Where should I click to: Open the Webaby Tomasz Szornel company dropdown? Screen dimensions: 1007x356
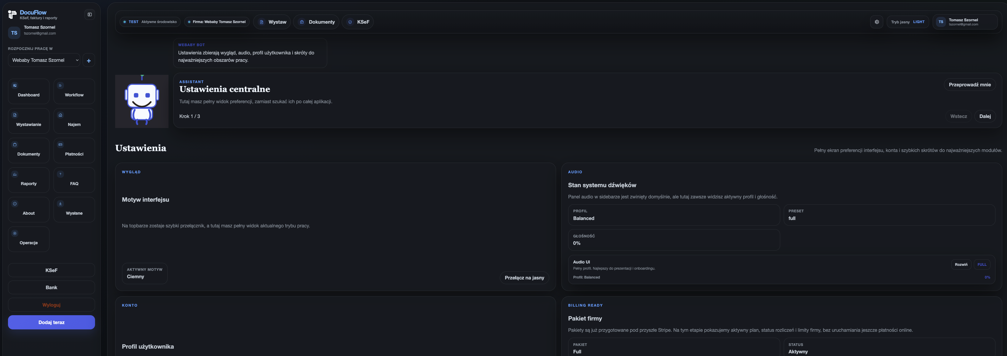[44, 60]
